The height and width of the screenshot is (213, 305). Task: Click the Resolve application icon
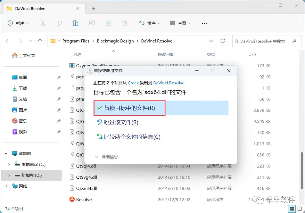point(72,199)
